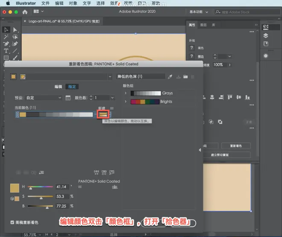Open the Libraries panel dock icon
282x237 pixels.
[x=266, y=44]
